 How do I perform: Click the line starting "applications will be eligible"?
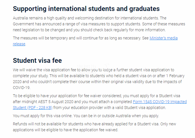point(65,130)
